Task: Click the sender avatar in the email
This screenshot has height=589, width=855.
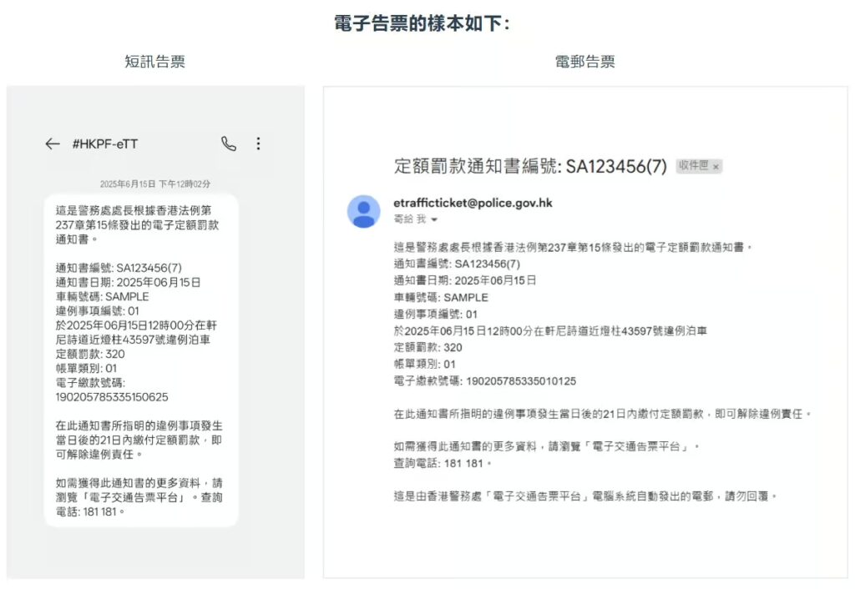Action: (x=364, y=211)
